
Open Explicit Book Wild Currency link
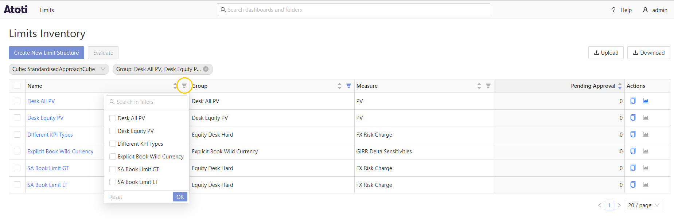coord(61,152)
